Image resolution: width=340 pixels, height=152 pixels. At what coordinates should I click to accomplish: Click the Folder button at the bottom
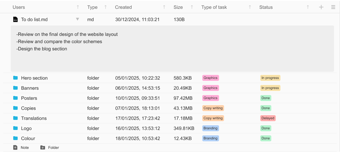coord(50,148)
